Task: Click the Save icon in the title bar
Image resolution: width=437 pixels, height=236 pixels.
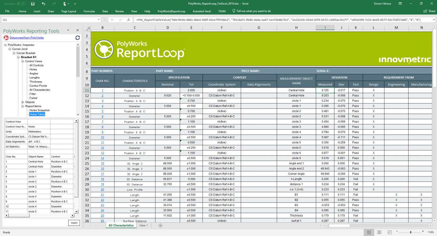Action: [x=33, y=4]
